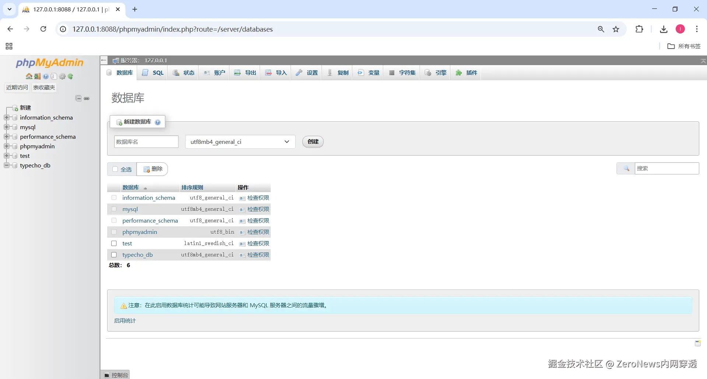This screenshot has height=379, width=707.
Task: Tick the checkbox for the test database row
Action: click(114, 244)
